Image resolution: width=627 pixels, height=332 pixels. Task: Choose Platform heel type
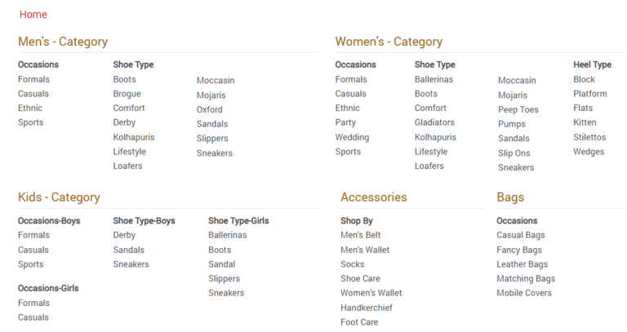(589, 94)
